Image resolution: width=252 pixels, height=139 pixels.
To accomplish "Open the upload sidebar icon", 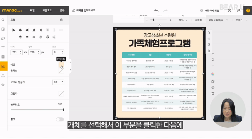I will pyautogui.click(x=3, y=75).
